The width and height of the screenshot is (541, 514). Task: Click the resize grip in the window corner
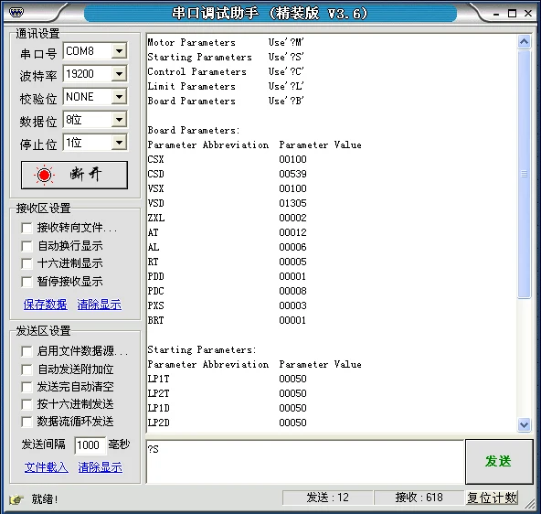[x=529, y=504]
